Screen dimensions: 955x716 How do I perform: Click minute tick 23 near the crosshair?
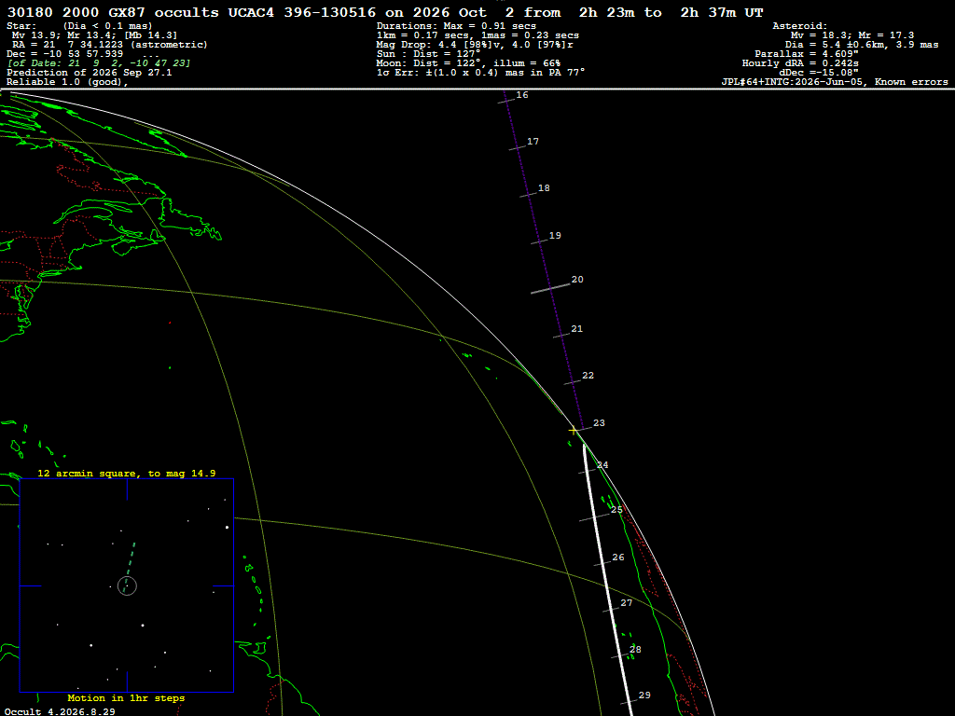click(x=599, y=423)
